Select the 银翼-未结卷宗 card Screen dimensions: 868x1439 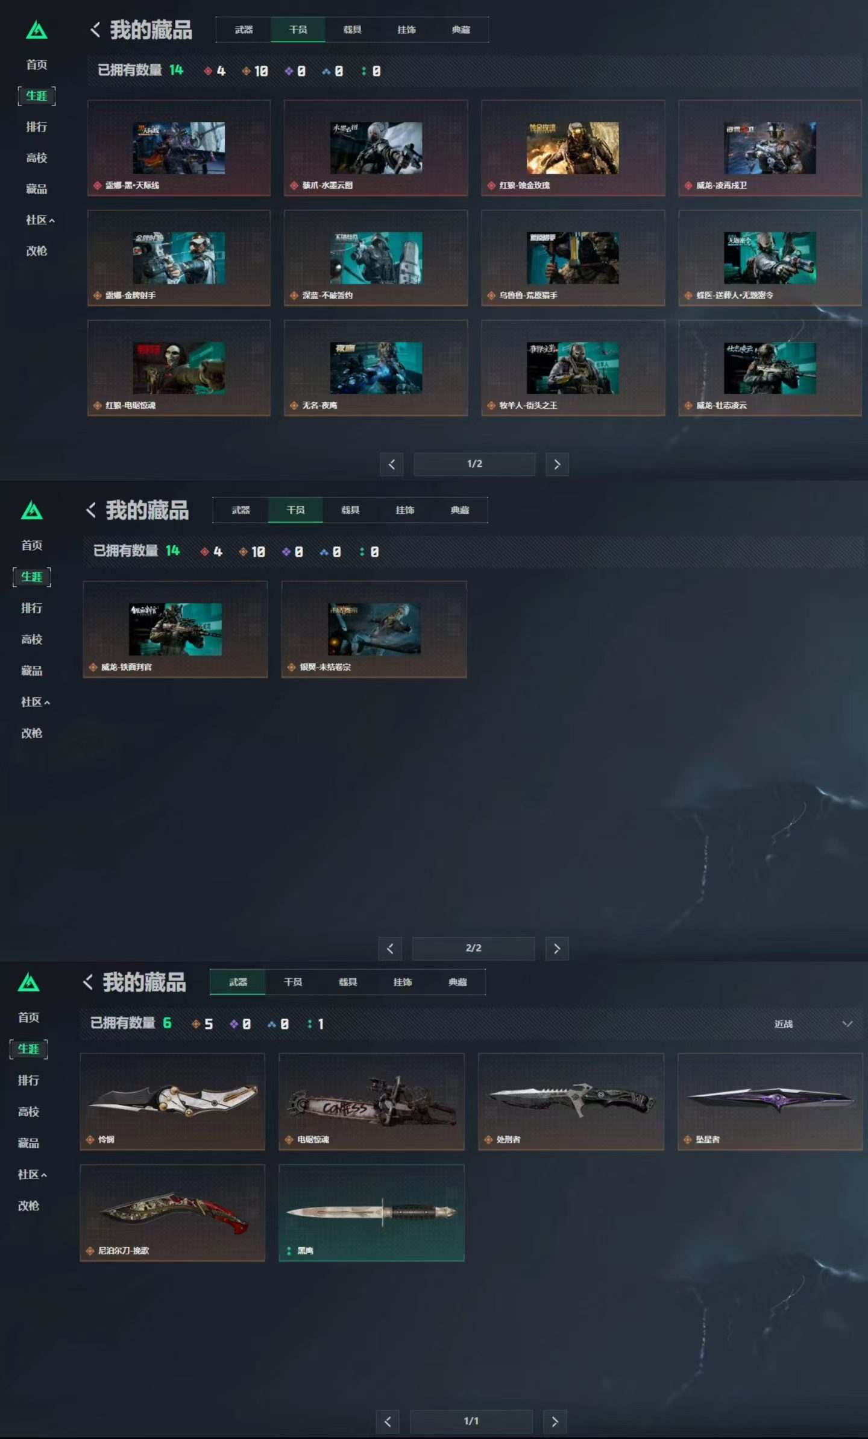click(x=374, y=629)
